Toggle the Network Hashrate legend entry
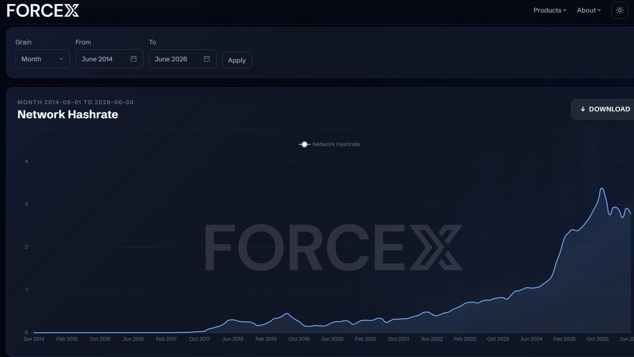 click(330, 144)
